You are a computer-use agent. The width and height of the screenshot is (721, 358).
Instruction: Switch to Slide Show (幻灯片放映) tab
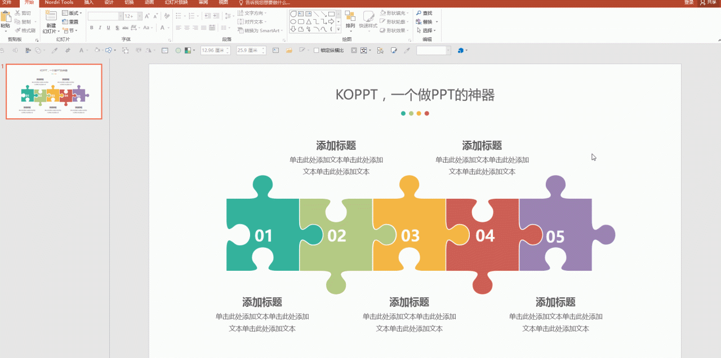(176, 3)
